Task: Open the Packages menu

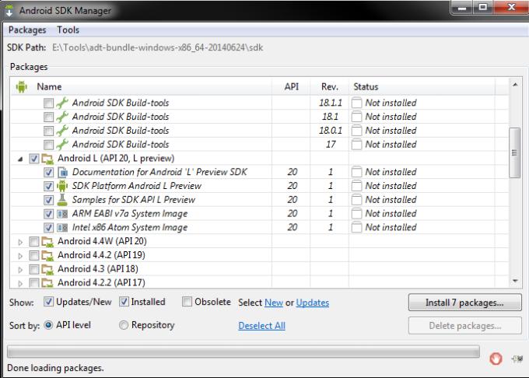Action: tap(27, 30)
